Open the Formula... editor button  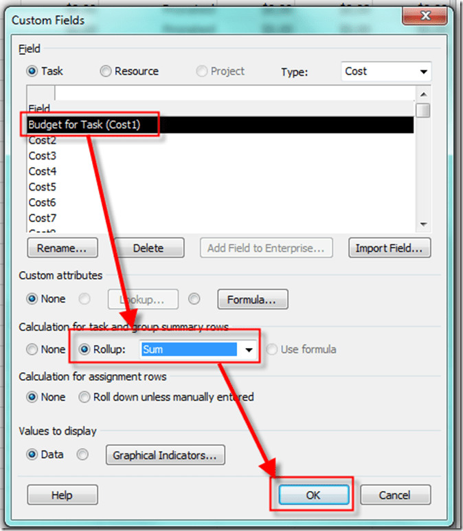[252, 299]
